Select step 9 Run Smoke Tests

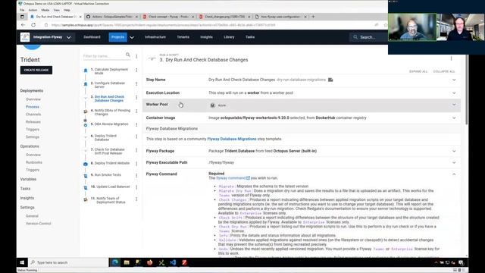[x=106, y=175]
